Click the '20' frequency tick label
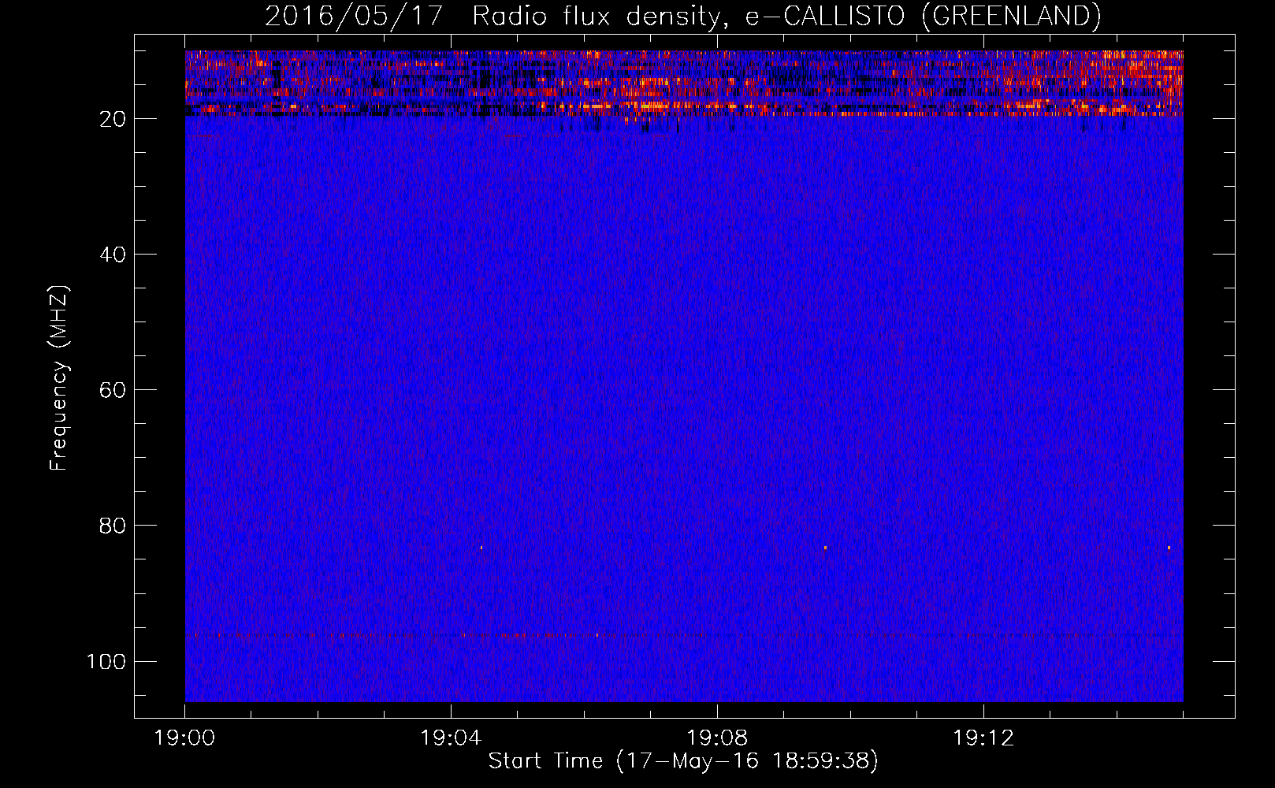Screen dimensions: 1275x788 pyautogui.click(x=113, y=119)
